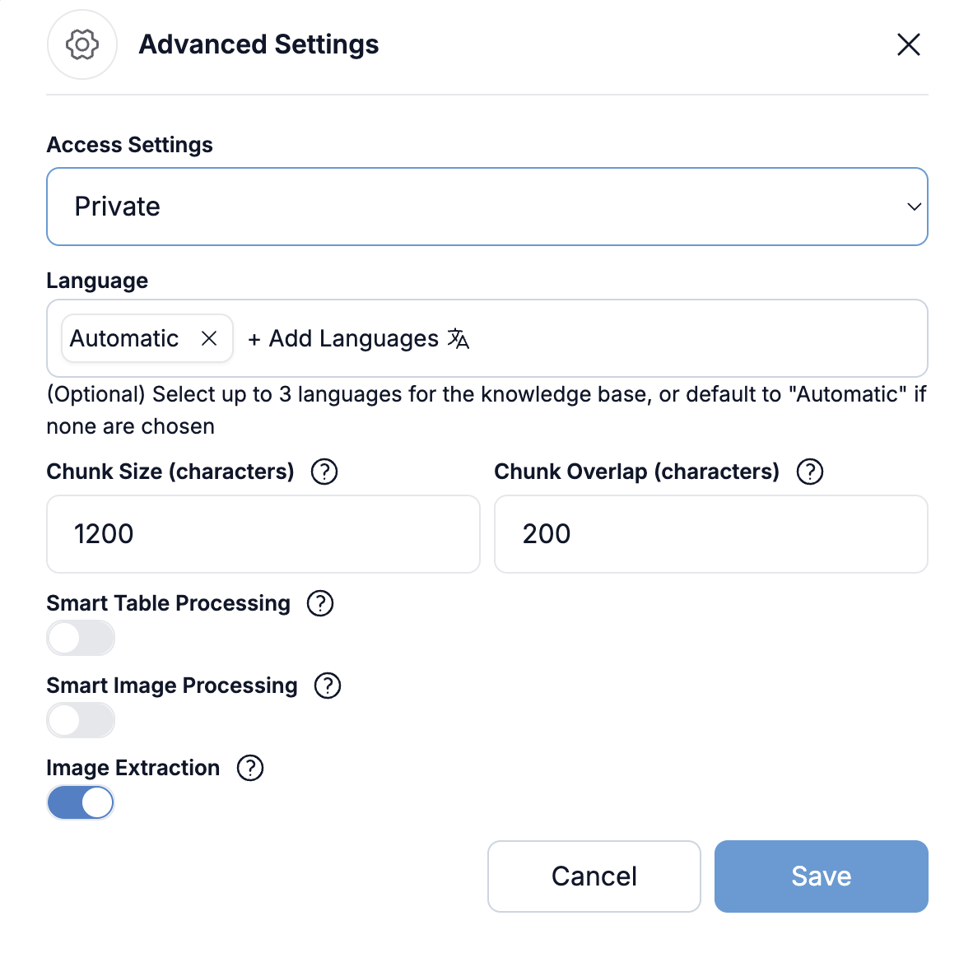Click the Chunk Overlap input field
973x953 pixels.
(x=710, y=534)
